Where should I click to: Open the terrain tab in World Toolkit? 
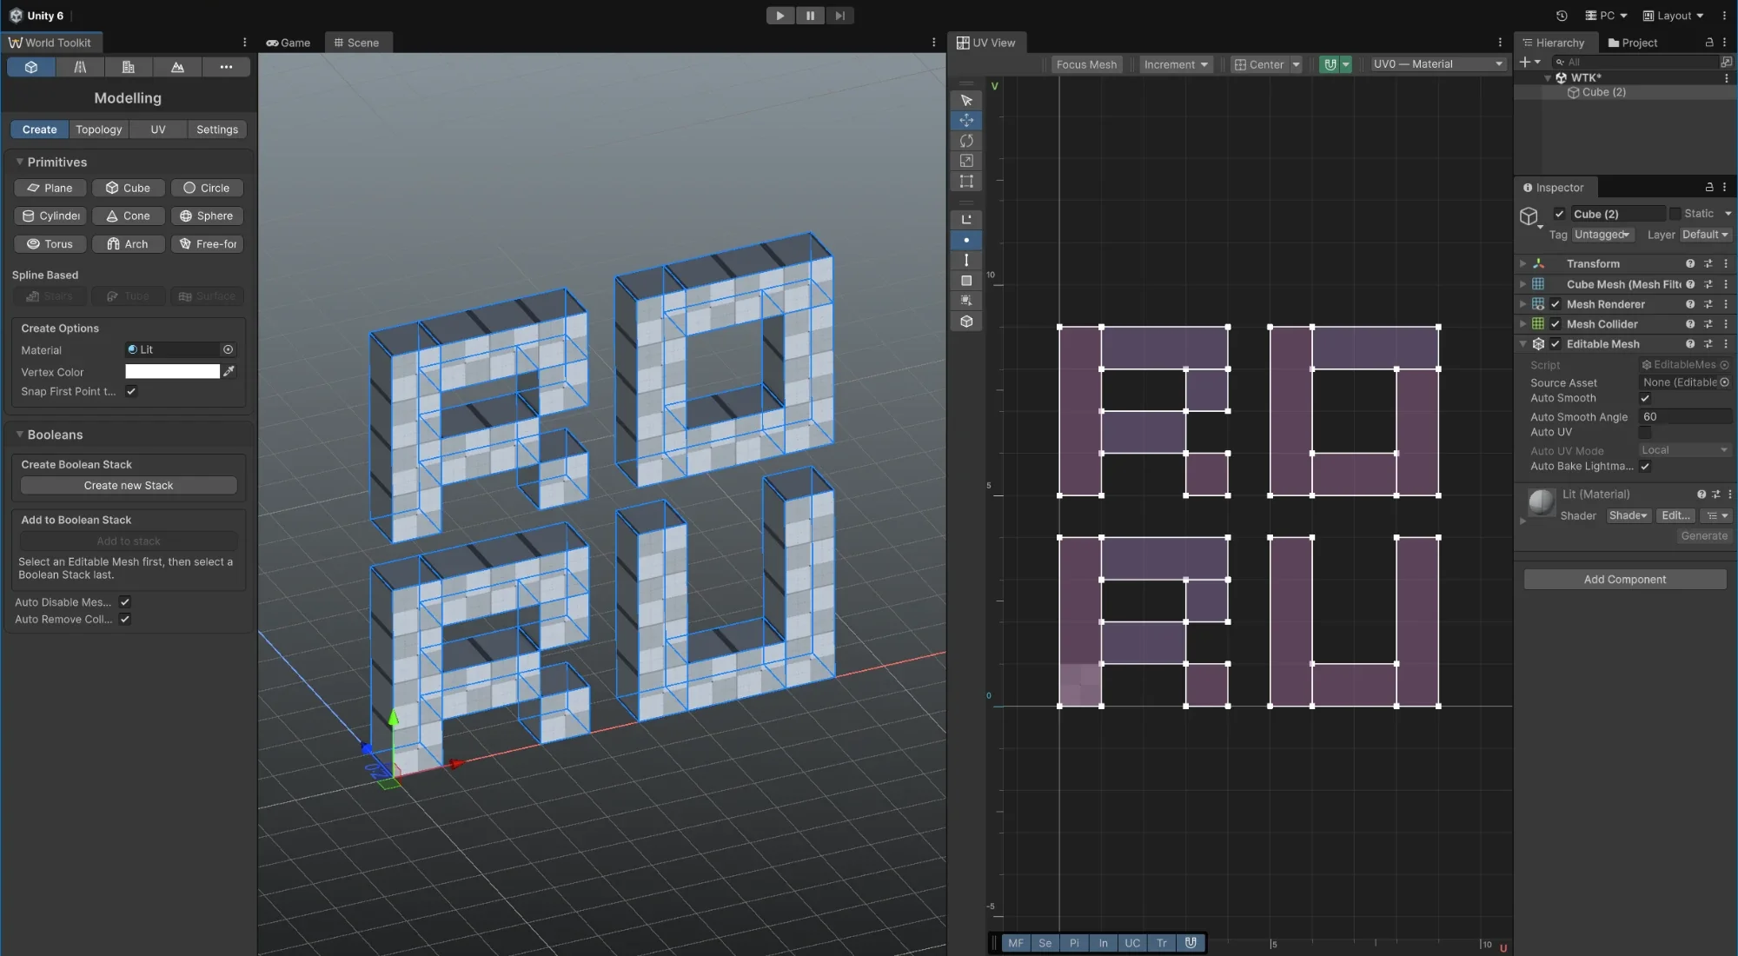(x=177, y=67)
